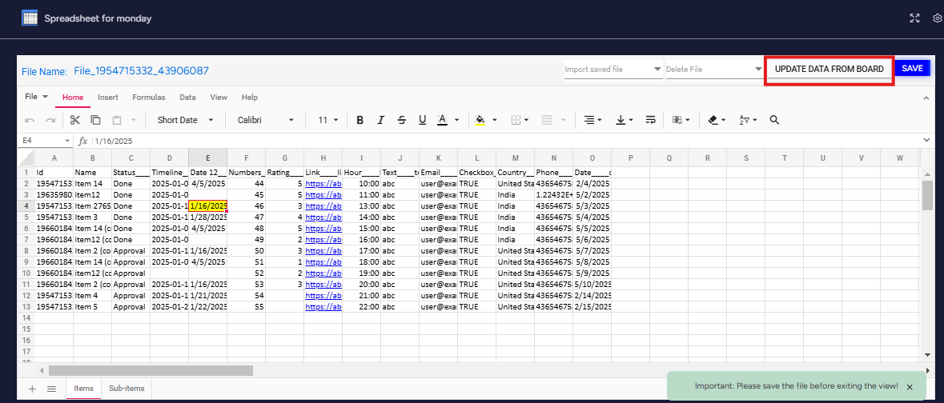The image size is (944, 403).
Task: Select the 22:00 hour cell
Action: click(x=362, y=307)
